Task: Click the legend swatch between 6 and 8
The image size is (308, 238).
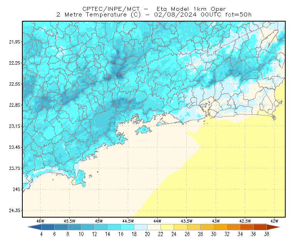Action: coord(61,227)
